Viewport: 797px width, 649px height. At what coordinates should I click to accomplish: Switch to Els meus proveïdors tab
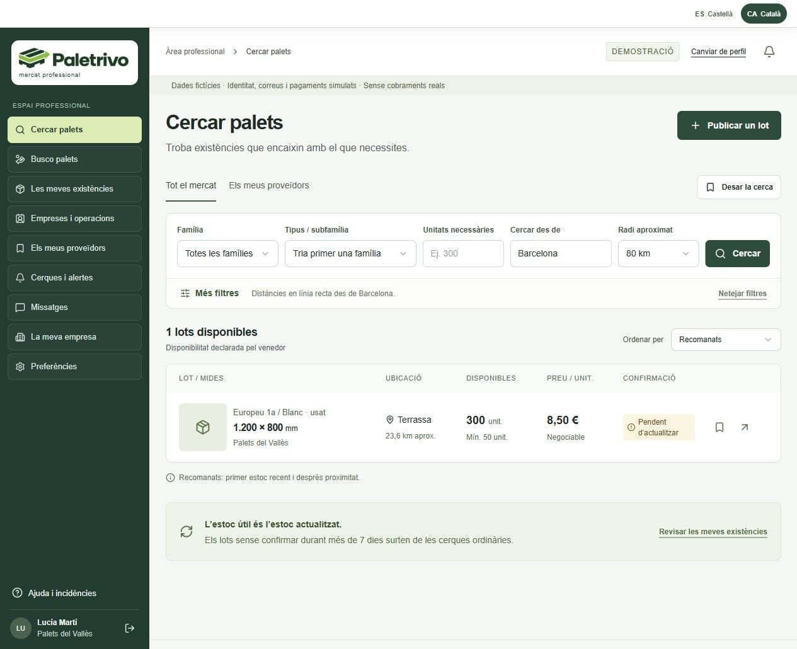[x=269, y=185]
